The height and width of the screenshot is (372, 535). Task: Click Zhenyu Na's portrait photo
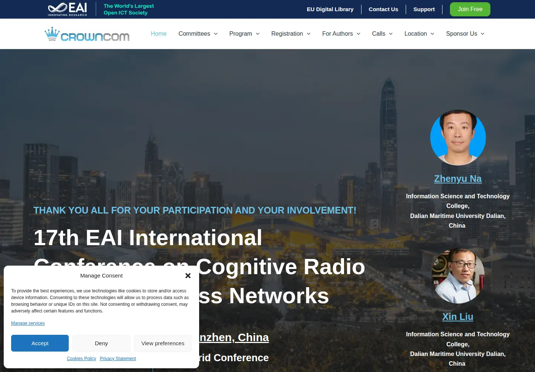click(x=458, y=138)
